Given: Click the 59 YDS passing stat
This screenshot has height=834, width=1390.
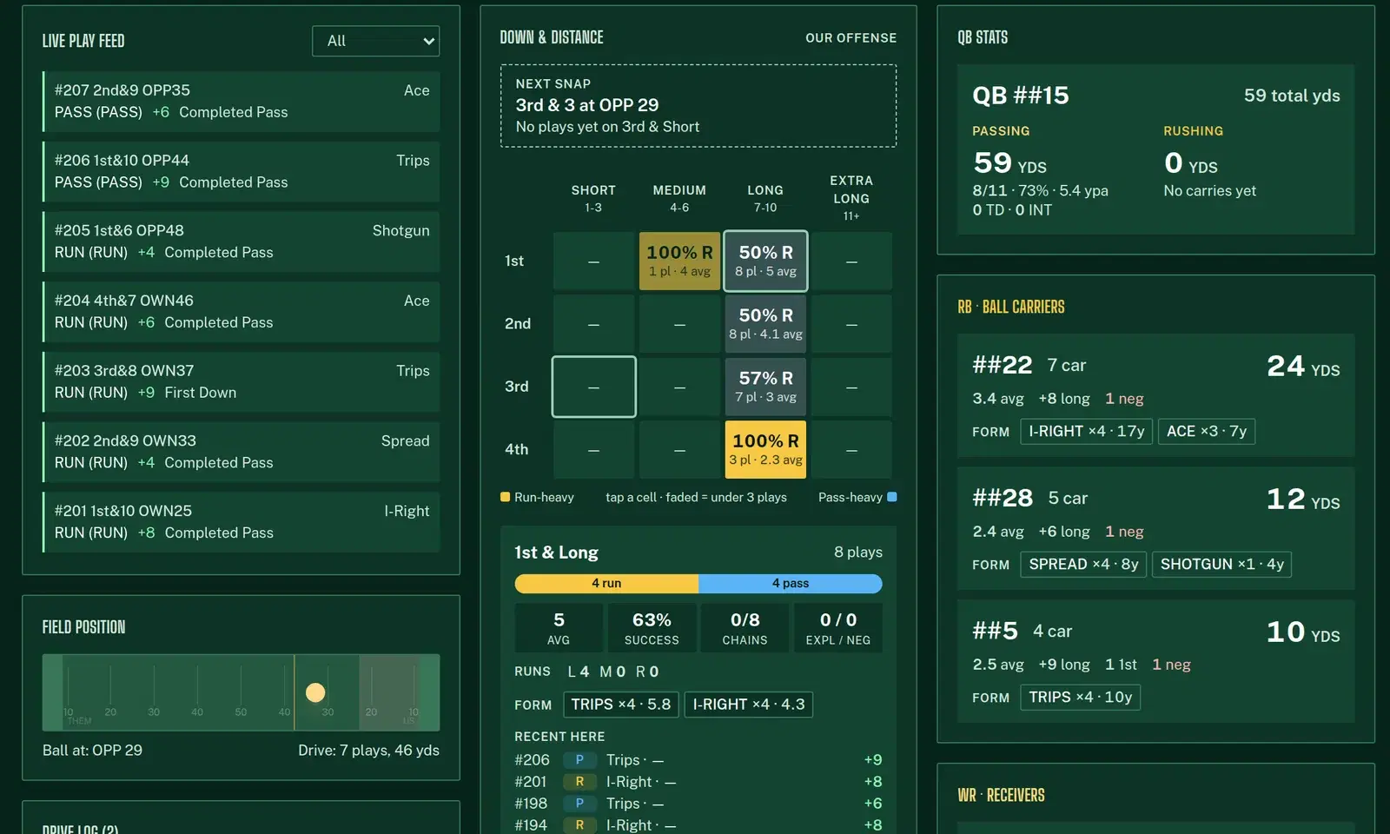Looking at the screenshot, I should coord(1009,162).
